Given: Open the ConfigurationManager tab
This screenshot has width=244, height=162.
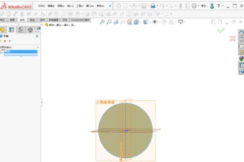Looking at the screenshot, I should 21,30.
